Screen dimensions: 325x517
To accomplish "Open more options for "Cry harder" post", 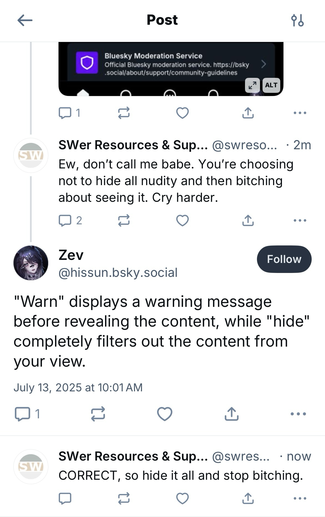I will tap(300, 220).
